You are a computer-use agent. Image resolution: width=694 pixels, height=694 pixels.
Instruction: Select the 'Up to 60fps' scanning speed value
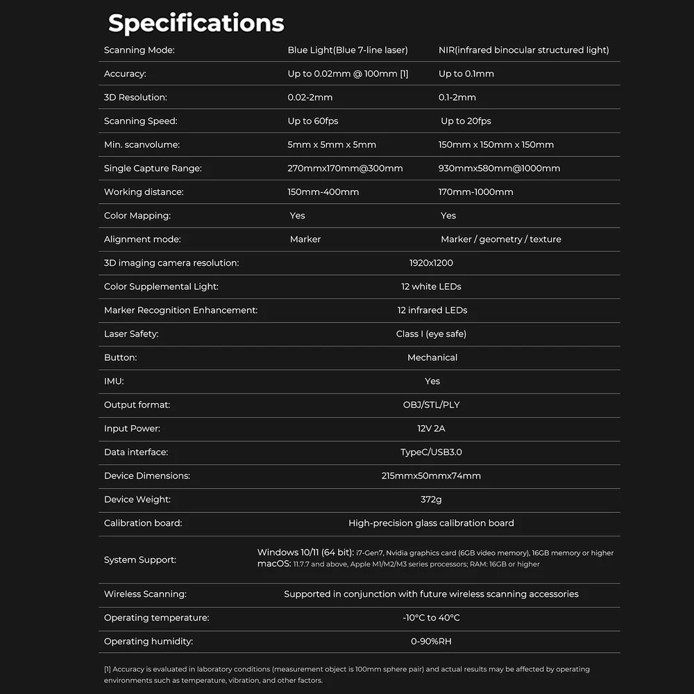click(313, 121)
